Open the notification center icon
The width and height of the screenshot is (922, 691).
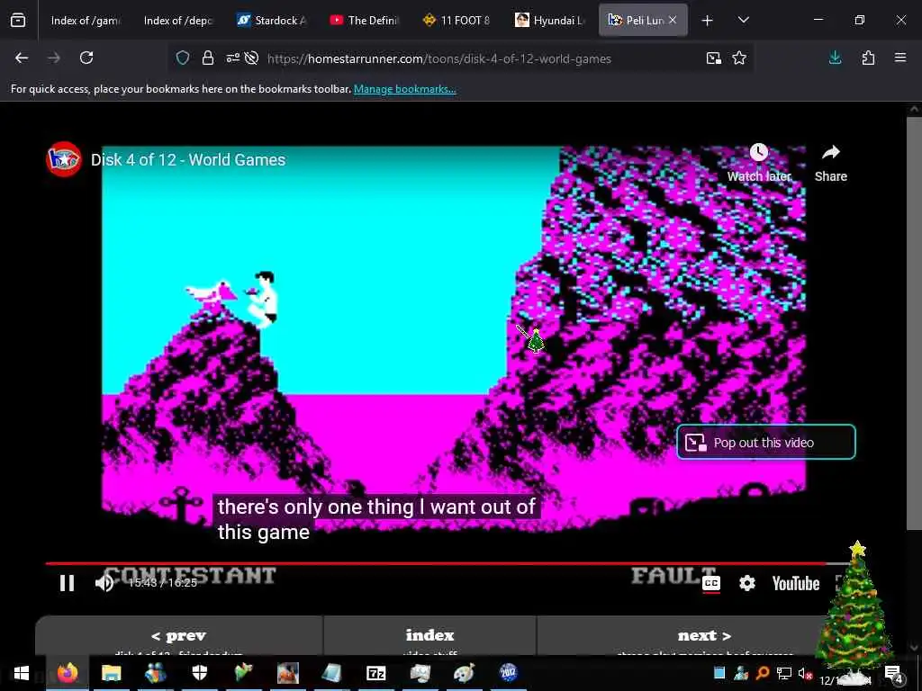894,674
